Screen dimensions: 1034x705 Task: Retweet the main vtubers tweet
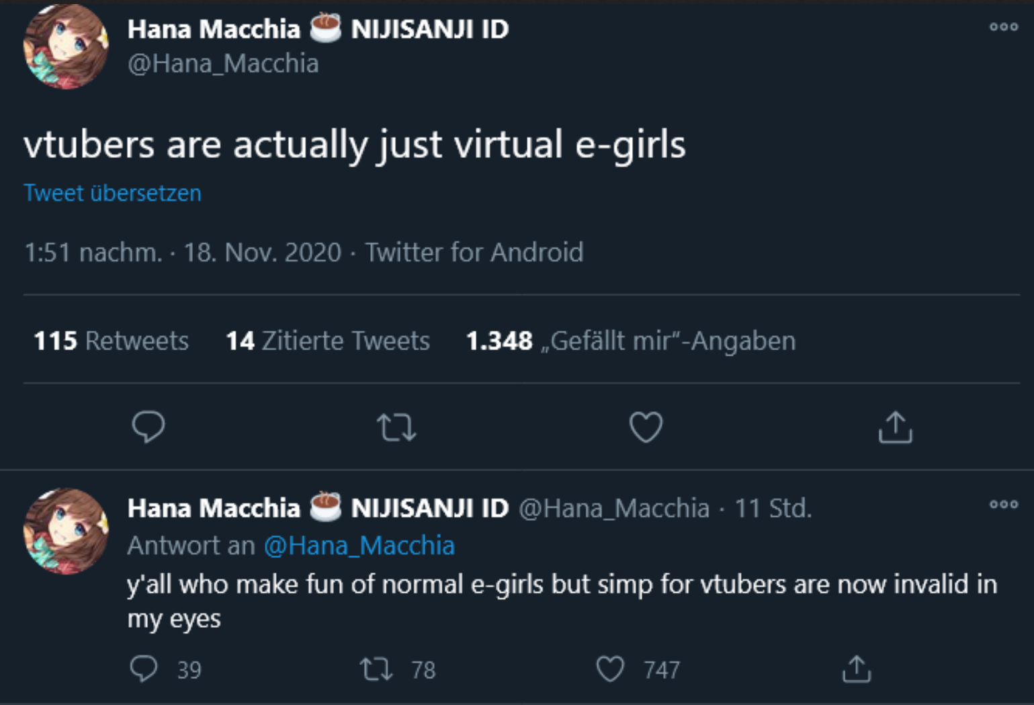tap(396, 427)
